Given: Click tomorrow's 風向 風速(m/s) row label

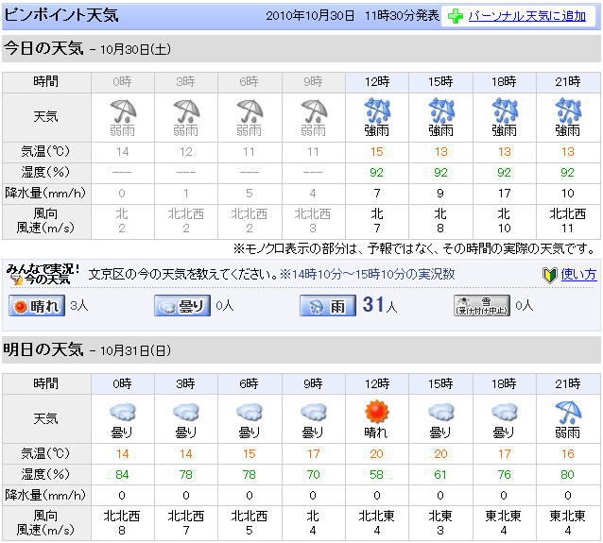Looking at the screenshot, I should (x=45, y=523).
